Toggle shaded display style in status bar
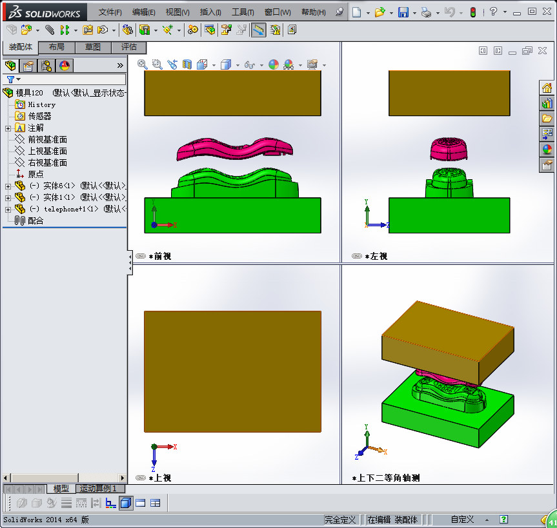This screenshot has height=528, width=557. [x=125, y=503]
